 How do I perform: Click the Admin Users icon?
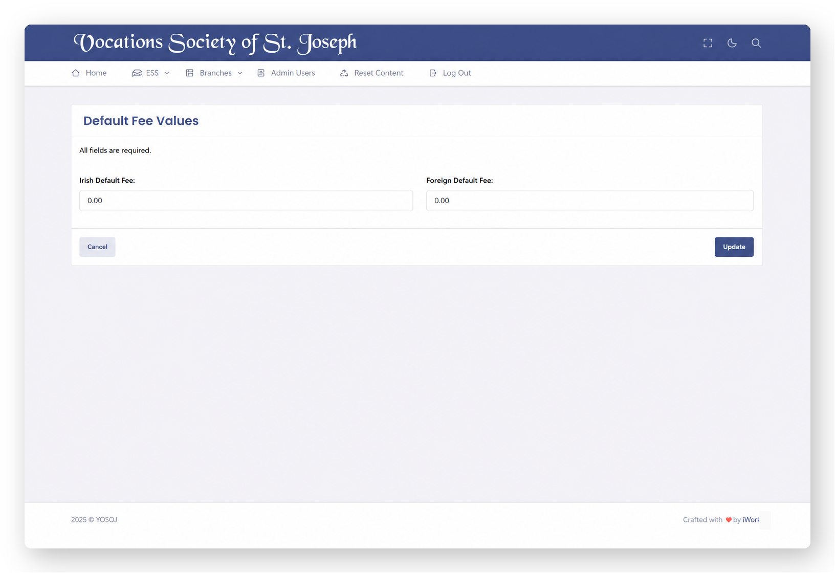pyautogui.click(x=261, y=73)
